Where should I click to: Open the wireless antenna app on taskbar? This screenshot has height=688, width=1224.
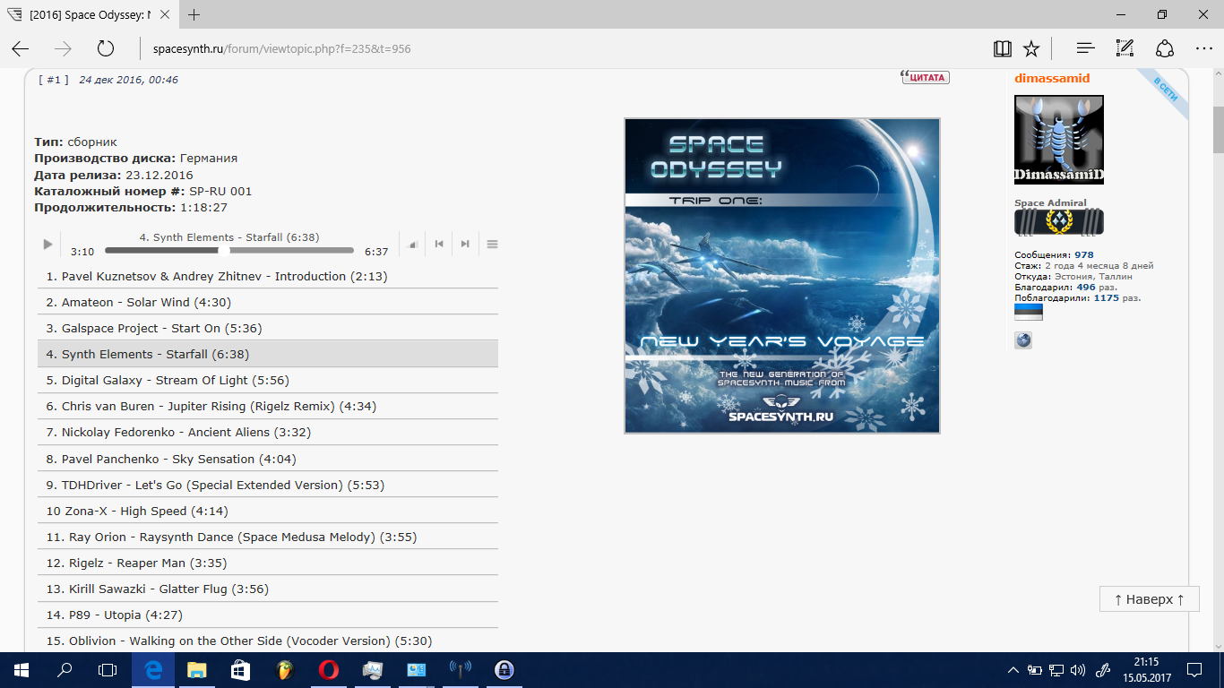coord(460,670)
